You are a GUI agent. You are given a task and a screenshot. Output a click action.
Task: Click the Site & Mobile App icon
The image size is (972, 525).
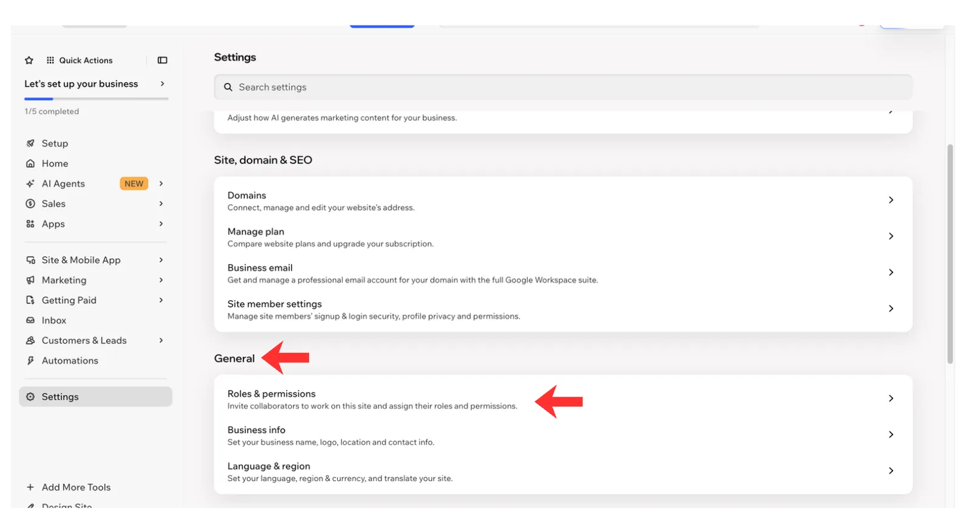pyautogui.click(x=30, y=260)
